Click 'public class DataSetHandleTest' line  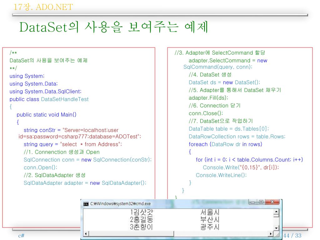[49, 99]
